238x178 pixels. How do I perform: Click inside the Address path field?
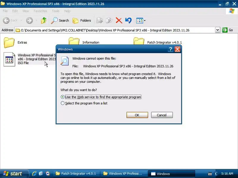(x=115, y=30)
